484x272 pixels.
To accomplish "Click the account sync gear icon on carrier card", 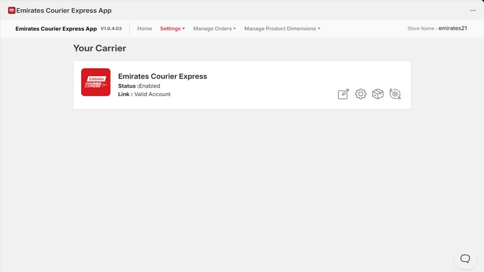I will (x=395, y=94).
